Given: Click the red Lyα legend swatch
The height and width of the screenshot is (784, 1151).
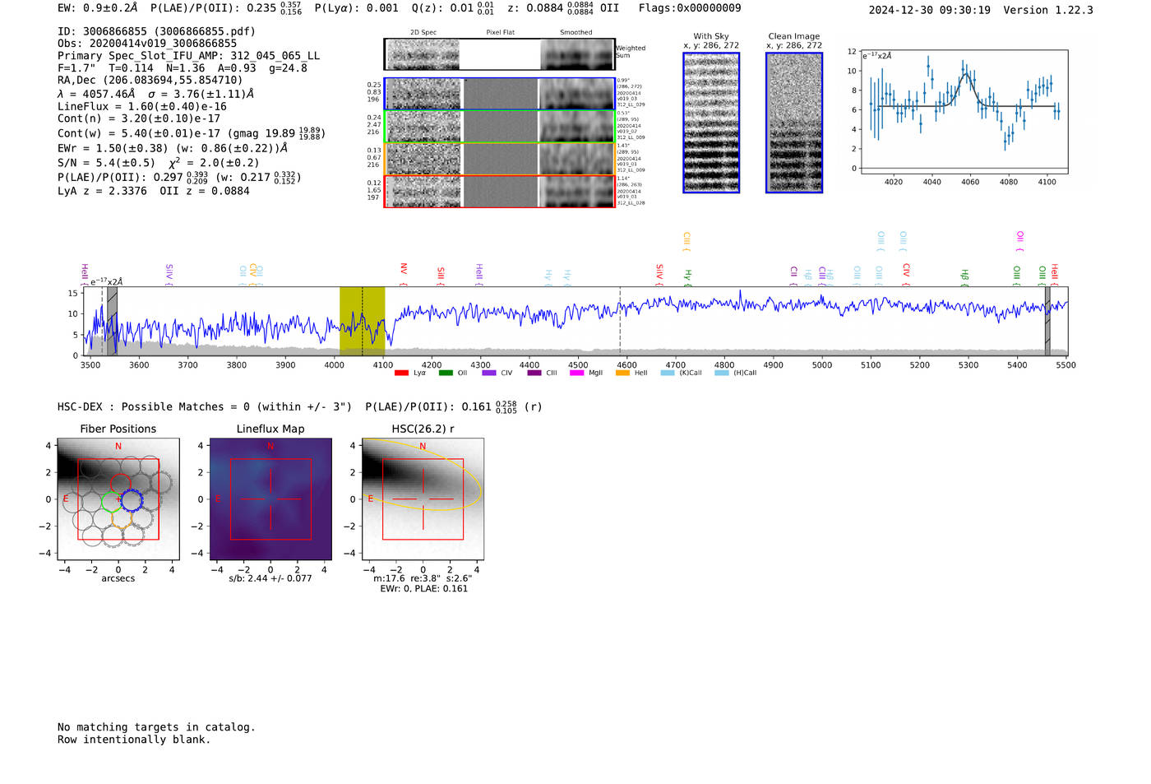Looking at the screenshot, I should [x=401, y=373].
